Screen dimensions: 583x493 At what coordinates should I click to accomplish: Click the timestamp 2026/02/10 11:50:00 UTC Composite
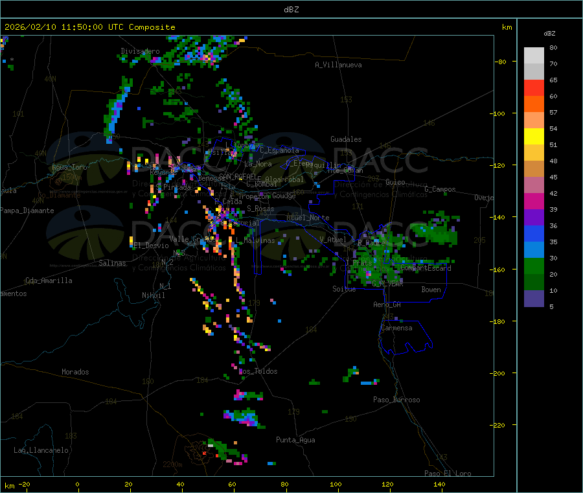coord(89,27)
